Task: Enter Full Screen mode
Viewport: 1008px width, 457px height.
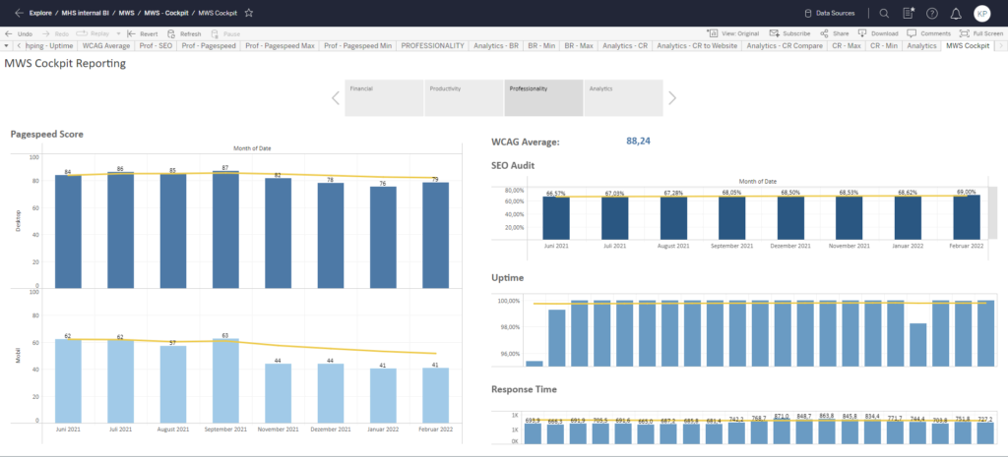Action: 980,33
